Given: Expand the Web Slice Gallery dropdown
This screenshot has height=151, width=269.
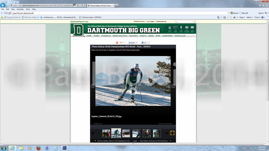Looking at the screenshot, I should 38,17.
